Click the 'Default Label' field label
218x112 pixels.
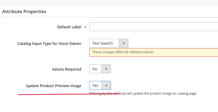click(69, 27)
